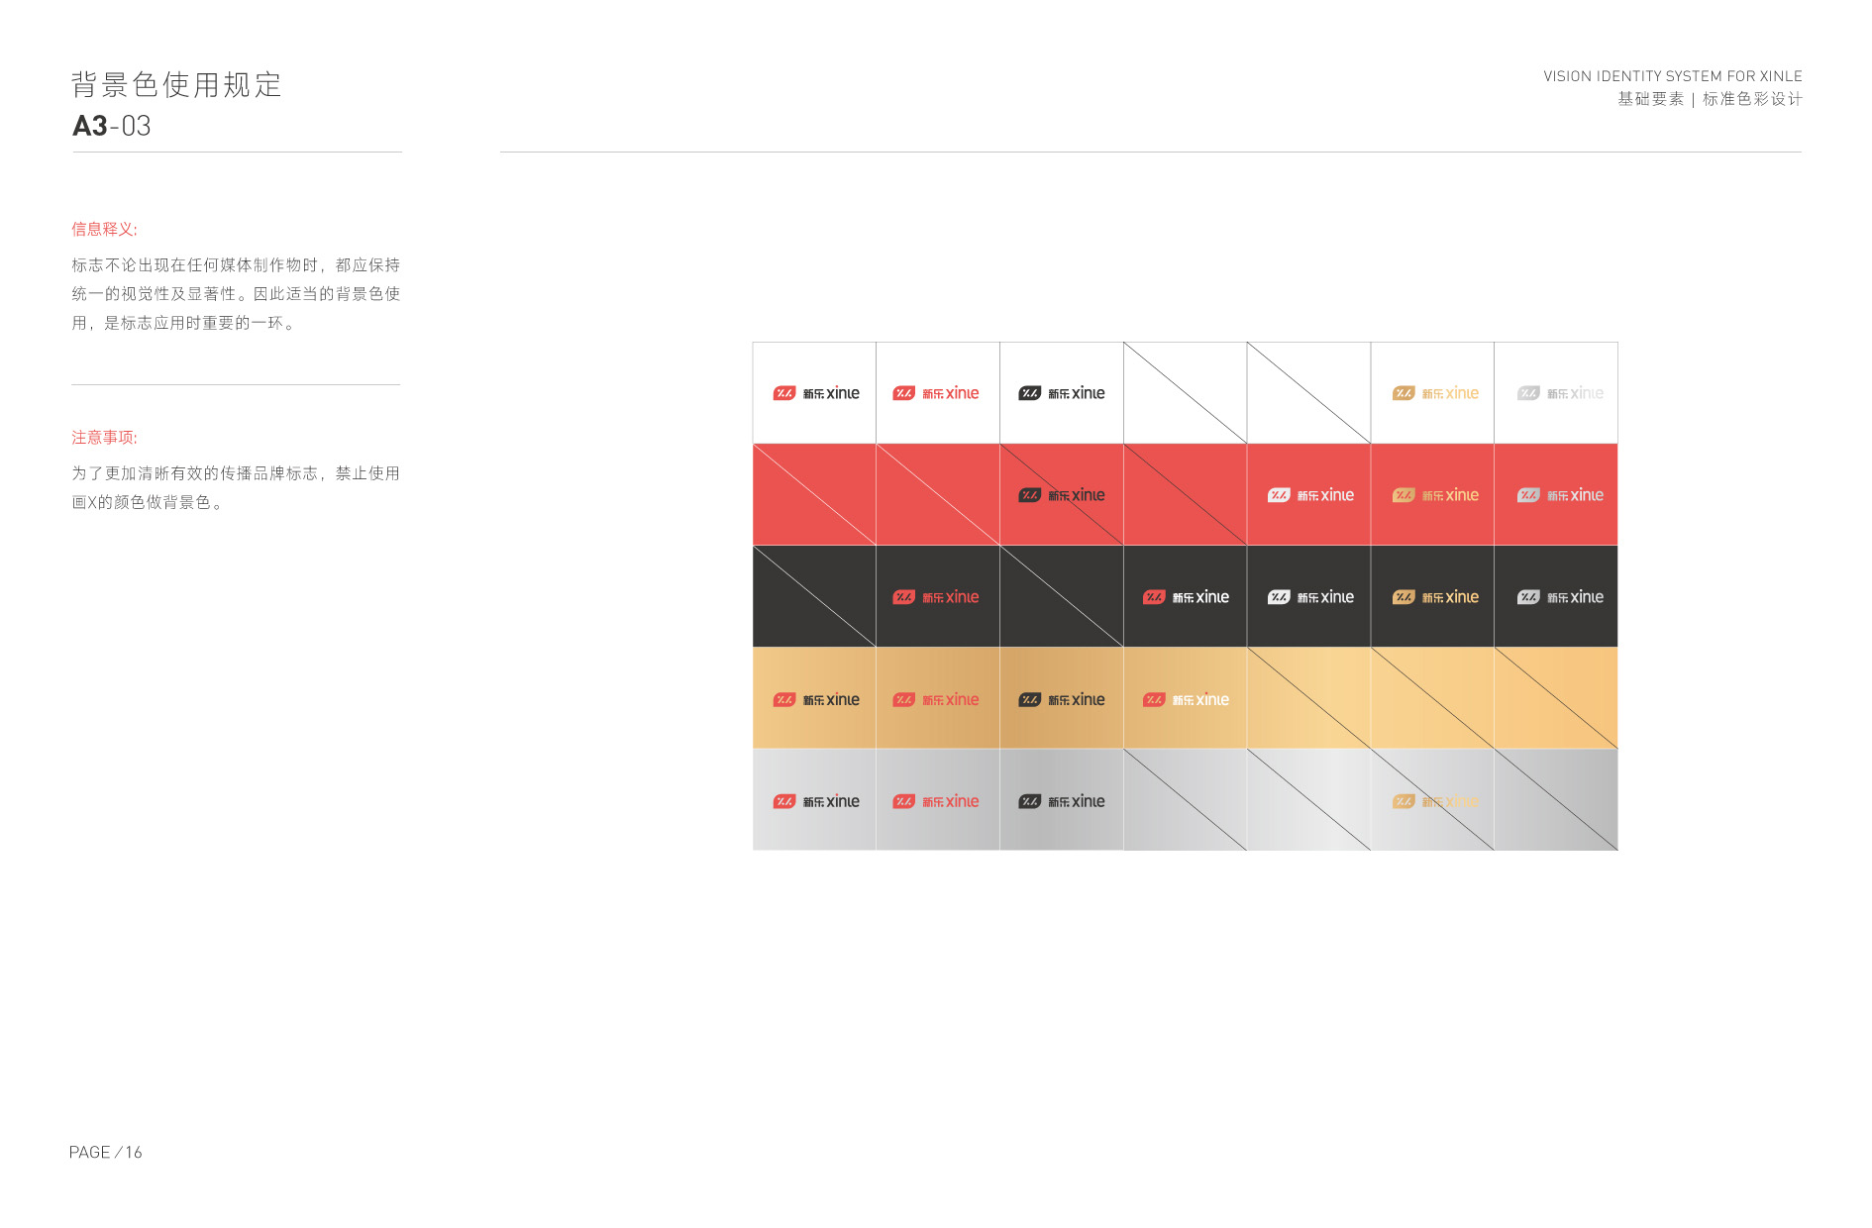Image resolution: width=1872 pixels, height=1228 pixels.
Task: Click the paragraph starting 为了更加清晰有效的传播
Action: coord(236,488)
